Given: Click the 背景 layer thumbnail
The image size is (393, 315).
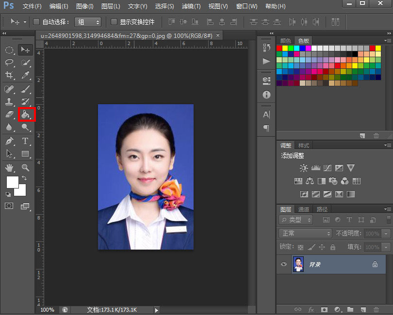Looking at the screenshot, I should (298, 265).
